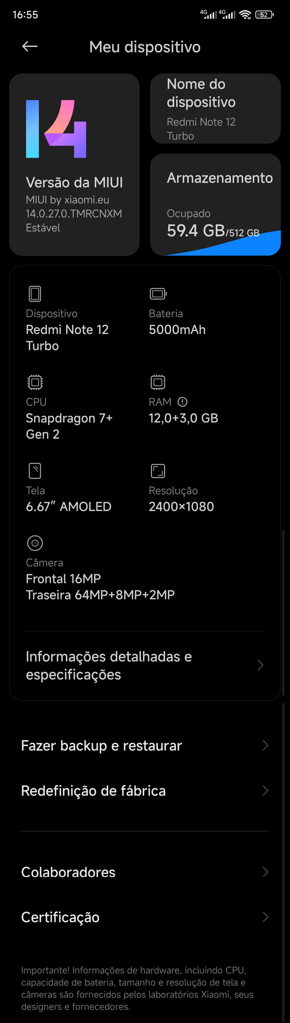Screen dimensions: 290x1023
Task: Open chevron beside Redefinição de fábrica
Action: (265, 791)
